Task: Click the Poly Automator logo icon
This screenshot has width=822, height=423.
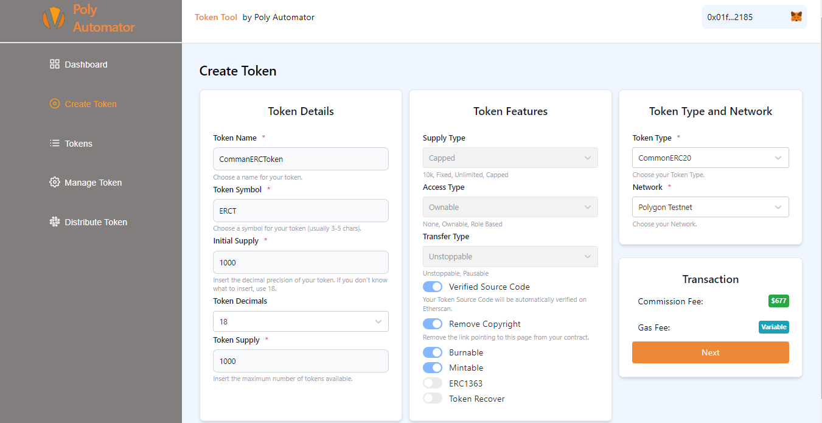Action: (54, 18)
